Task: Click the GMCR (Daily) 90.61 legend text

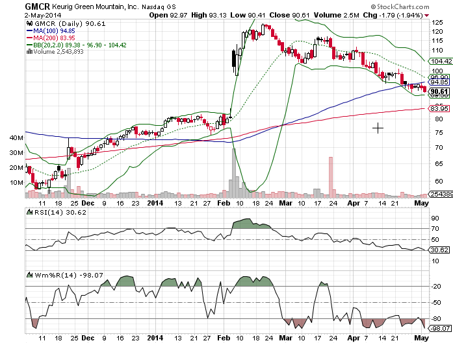Action: tap(70, 23)
